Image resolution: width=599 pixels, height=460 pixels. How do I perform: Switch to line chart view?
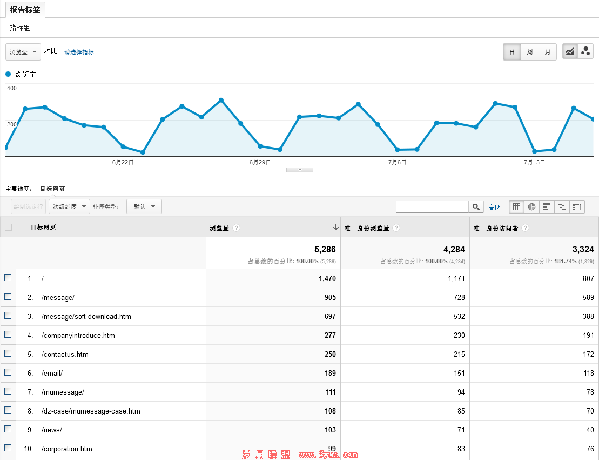[570, 51]
